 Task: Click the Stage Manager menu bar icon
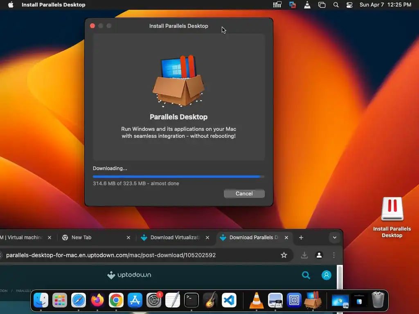(x=322, y=5)
